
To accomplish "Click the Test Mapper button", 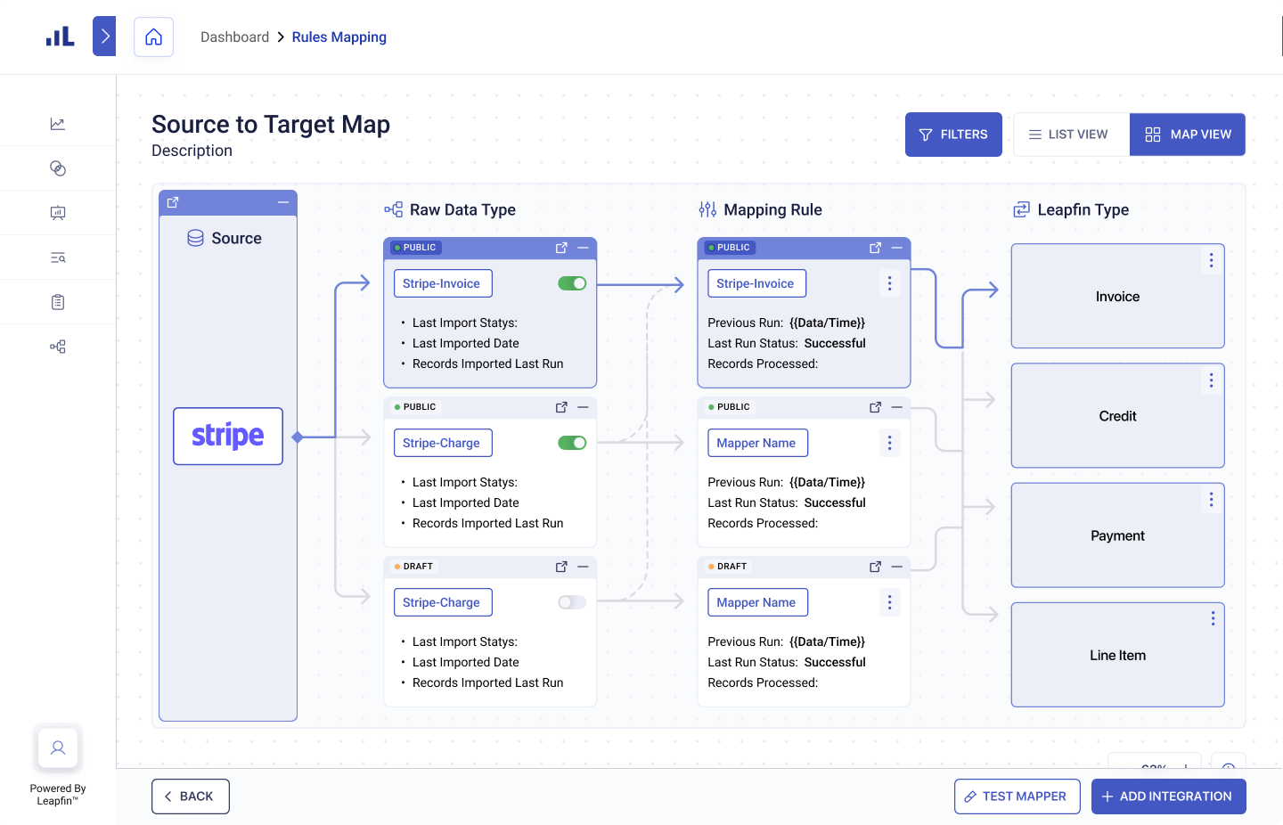I will [x=1017, y=796].
